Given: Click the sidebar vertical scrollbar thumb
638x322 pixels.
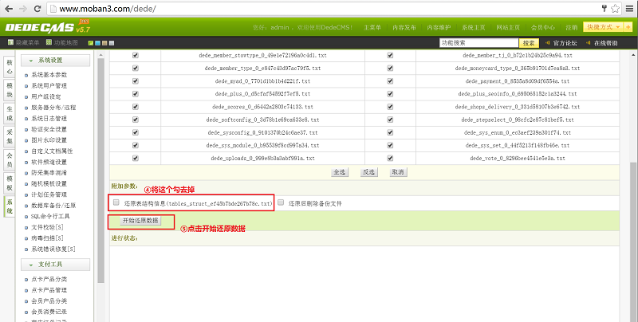Looking at the screenshot, I should (x=101, y=172).
